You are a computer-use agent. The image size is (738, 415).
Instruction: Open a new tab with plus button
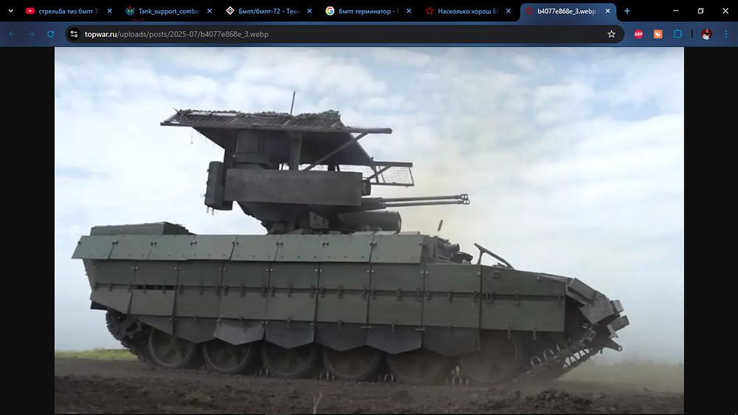click(627, 11)
